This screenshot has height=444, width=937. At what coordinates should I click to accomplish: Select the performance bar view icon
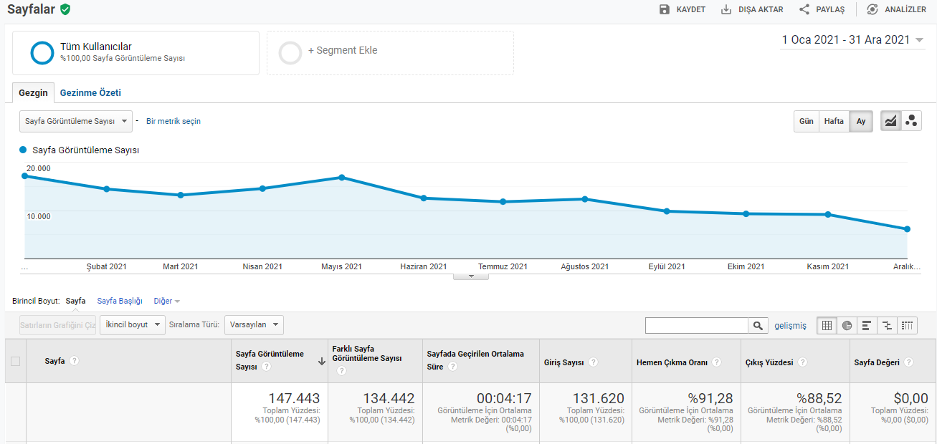(867, 325)
